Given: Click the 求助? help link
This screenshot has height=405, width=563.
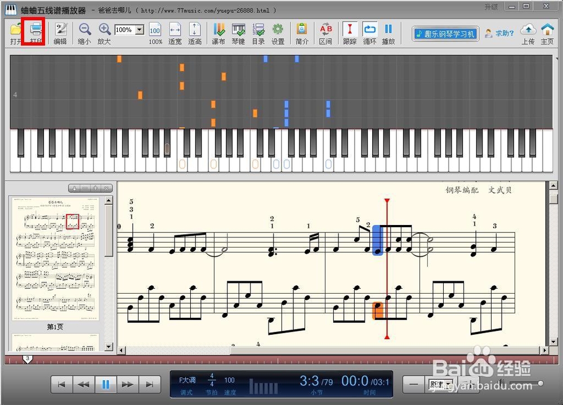Looking at the screenshot, I should tap(499, 33).
